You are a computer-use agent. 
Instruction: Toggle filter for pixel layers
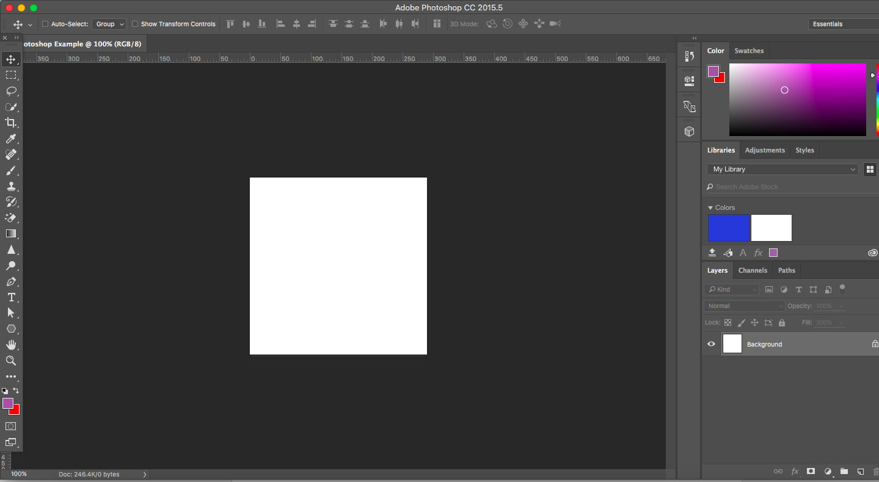(769, 290)
